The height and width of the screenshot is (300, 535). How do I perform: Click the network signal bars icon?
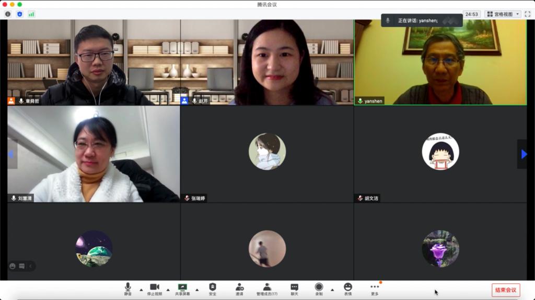coord(31,14)
